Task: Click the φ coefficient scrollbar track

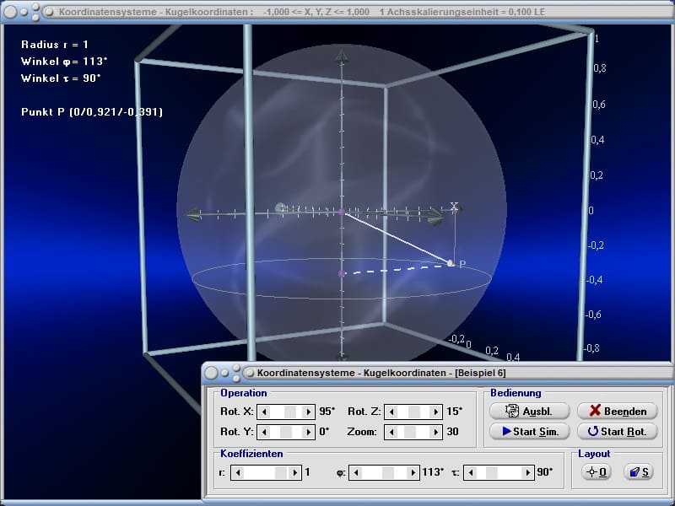Action: tap(385, 472)
